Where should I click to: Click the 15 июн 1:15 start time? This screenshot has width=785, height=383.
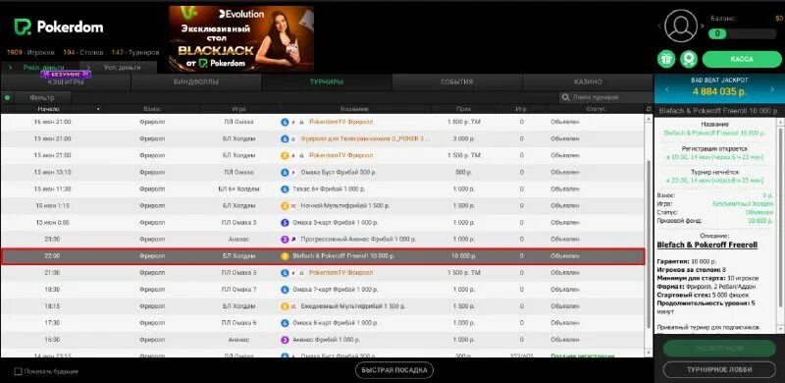tap(52, 205)
